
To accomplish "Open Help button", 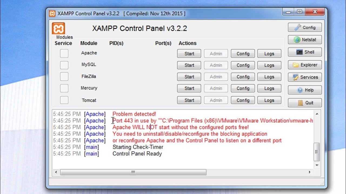I will click(305, 90).
